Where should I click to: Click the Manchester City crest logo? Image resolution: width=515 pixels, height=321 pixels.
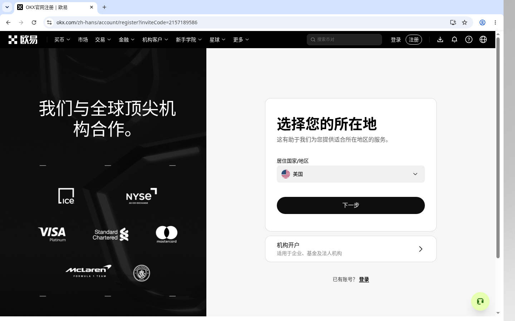point(142,273)
